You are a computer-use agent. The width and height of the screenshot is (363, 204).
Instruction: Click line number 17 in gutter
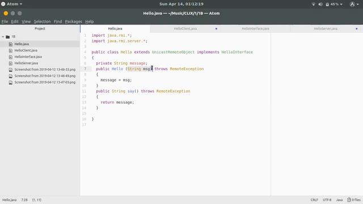84,125
